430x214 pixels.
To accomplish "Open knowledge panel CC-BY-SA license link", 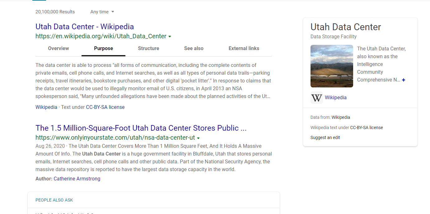I will click(x=367, y=128).
